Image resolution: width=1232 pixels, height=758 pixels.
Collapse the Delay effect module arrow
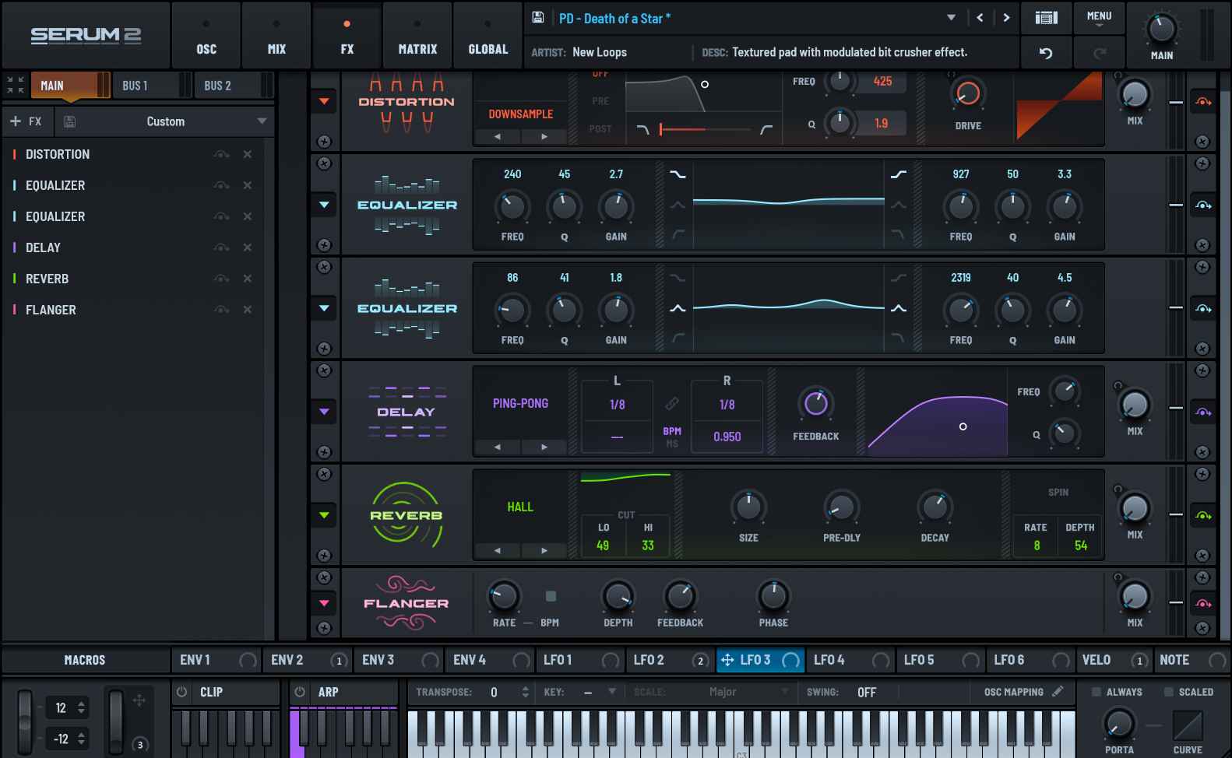coord(324,412)
